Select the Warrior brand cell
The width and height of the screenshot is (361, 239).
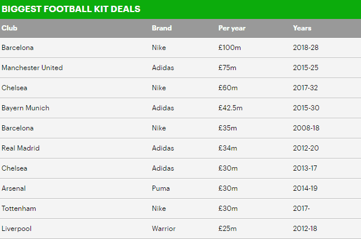(x=162, y=229)
